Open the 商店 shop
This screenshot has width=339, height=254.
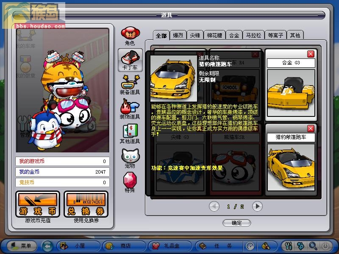pyautogui.click(x=124, y=246)
